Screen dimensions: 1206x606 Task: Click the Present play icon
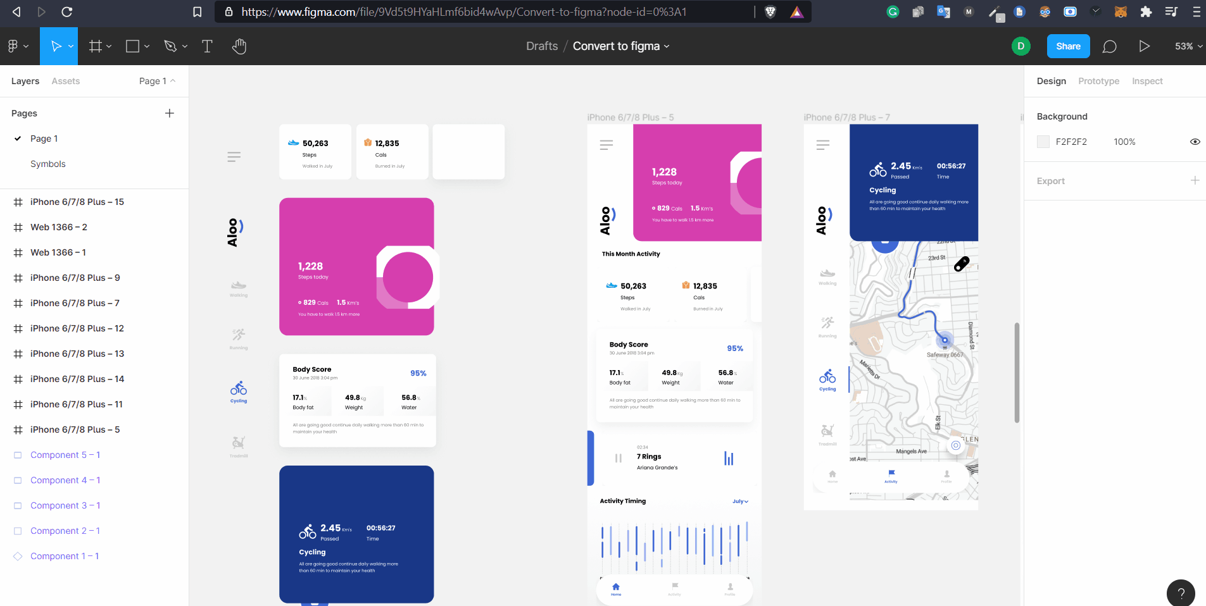pyautogui.click(x=1144, y=46)
